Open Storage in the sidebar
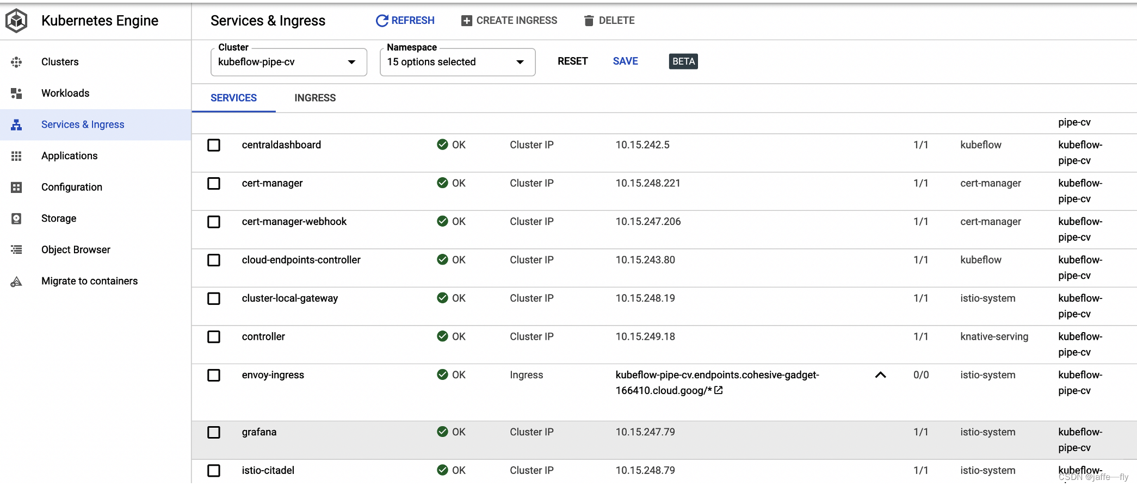This screenshot has width=1137, height=487. [59, 218]
